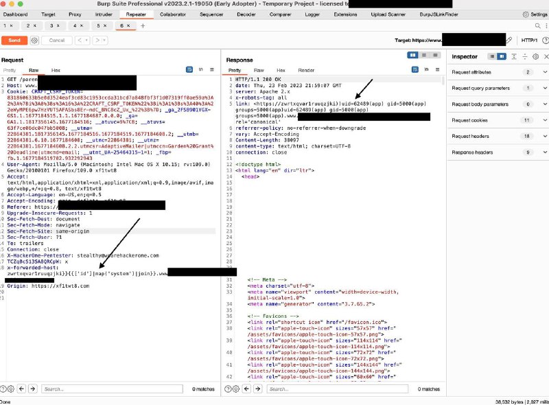
Task: Jump to previous Response search match
Action: click(x=247, y=389)
